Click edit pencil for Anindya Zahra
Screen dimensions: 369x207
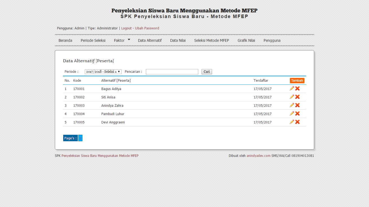pyautogui.click(x=292, y=105)
